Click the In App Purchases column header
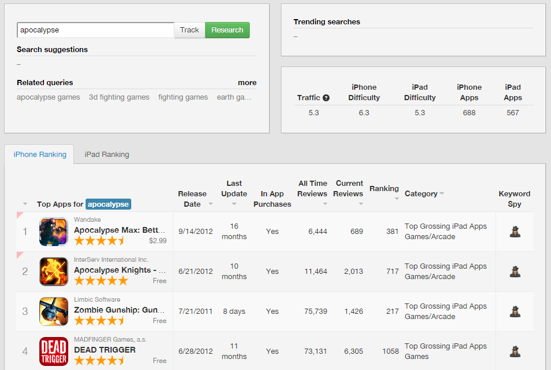The image size is (551, 370). [272, 199]
